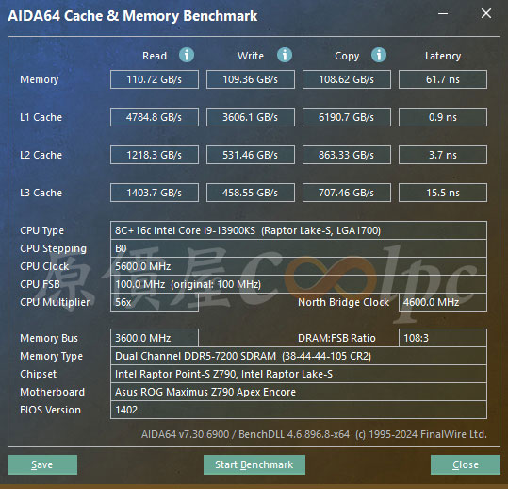Screen dimensions: 508x489
Task: Close window with the X icon
Action: coord(486,13)
